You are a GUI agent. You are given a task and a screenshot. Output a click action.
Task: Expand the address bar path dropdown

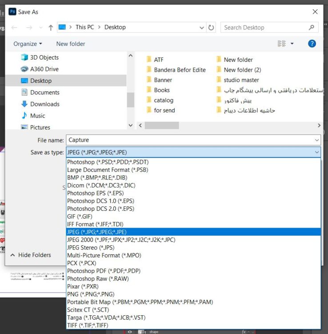[x=202, y=28]
